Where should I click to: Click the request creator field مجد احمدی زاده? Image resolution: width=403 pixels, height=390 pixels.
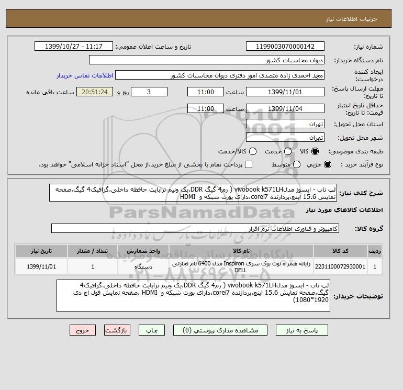[220, 75]
